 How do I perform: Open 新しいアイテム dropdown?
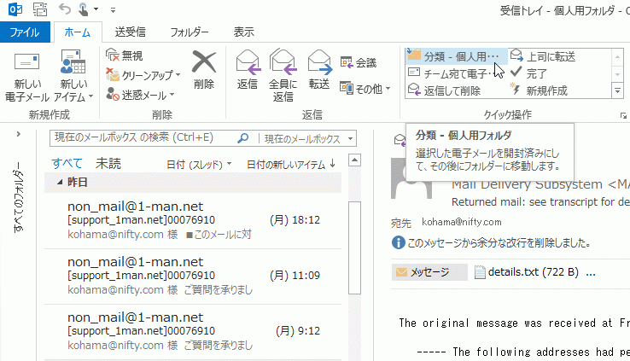pyautogui.click(x=73, y=76)
